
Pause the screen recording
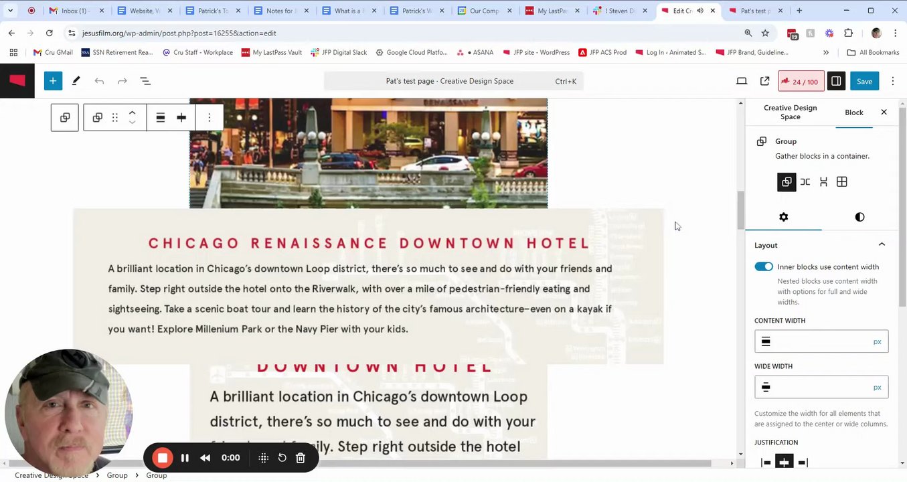coord(185,458)
